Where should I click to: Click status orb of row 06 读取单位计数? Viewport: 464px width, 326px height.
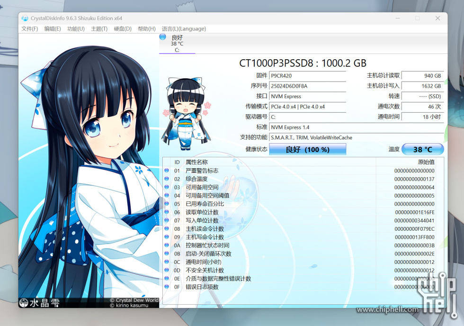click(x=167, y=212)
